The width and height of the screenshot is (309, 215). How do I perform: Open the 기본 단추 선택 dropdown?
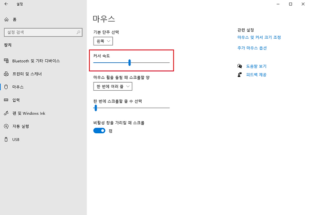tap(103, 41)
